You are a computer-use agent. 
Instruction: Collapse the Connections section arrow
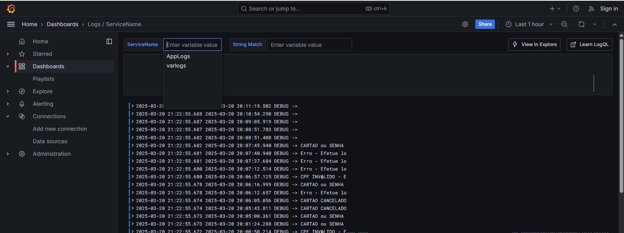pos(8,116)
